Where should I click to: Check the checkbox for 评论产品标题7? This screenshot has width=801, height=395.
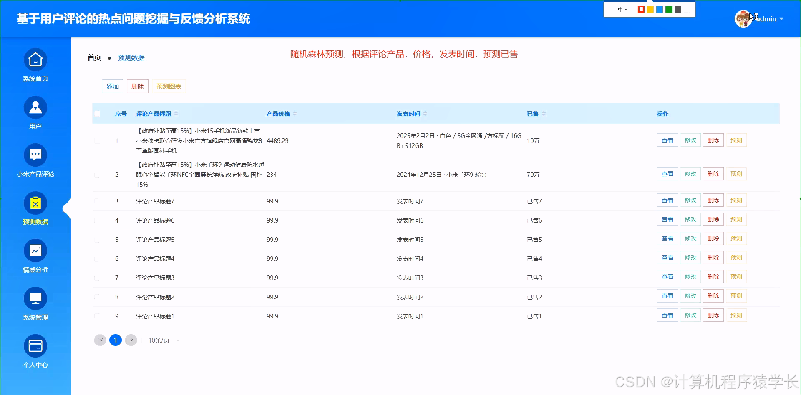pyautogui.click(x=97, y=201)
